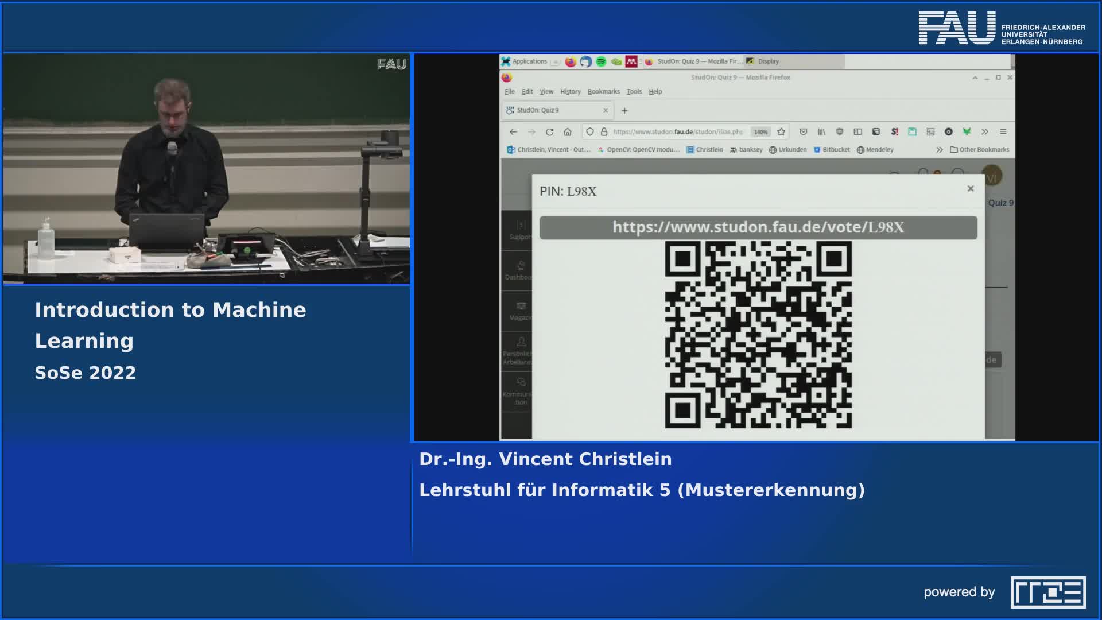Open Firefox library icon

821,132
